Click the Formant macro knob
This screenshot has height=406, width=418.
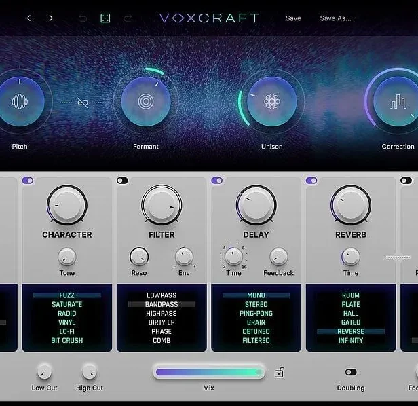(x=146, y=102)
